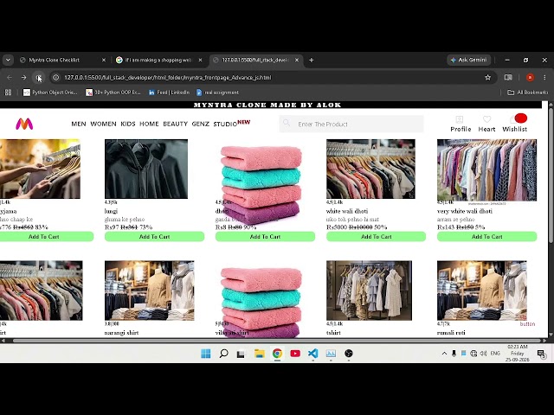This screenshot has width=554, height=415.
Task: Open Feed LinkedIn bookmark
Action: [169, 93]
